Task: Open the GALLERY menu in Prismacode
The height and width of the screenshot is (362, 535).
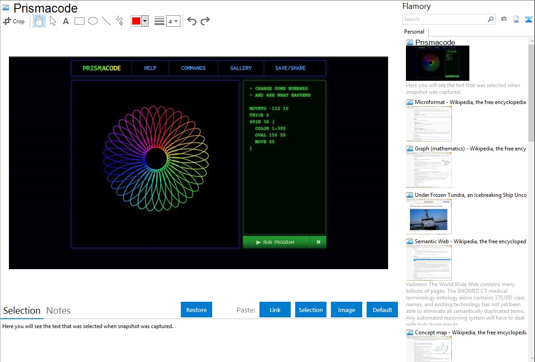Action: [x=241, y=68]
